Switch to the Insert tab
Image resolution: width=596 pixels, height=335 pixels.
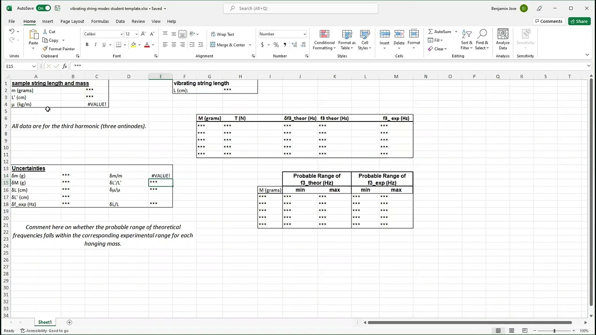47,21
